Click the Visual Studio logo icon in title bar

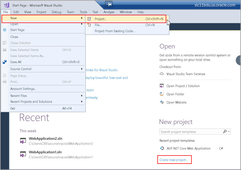tap(7, 5)
